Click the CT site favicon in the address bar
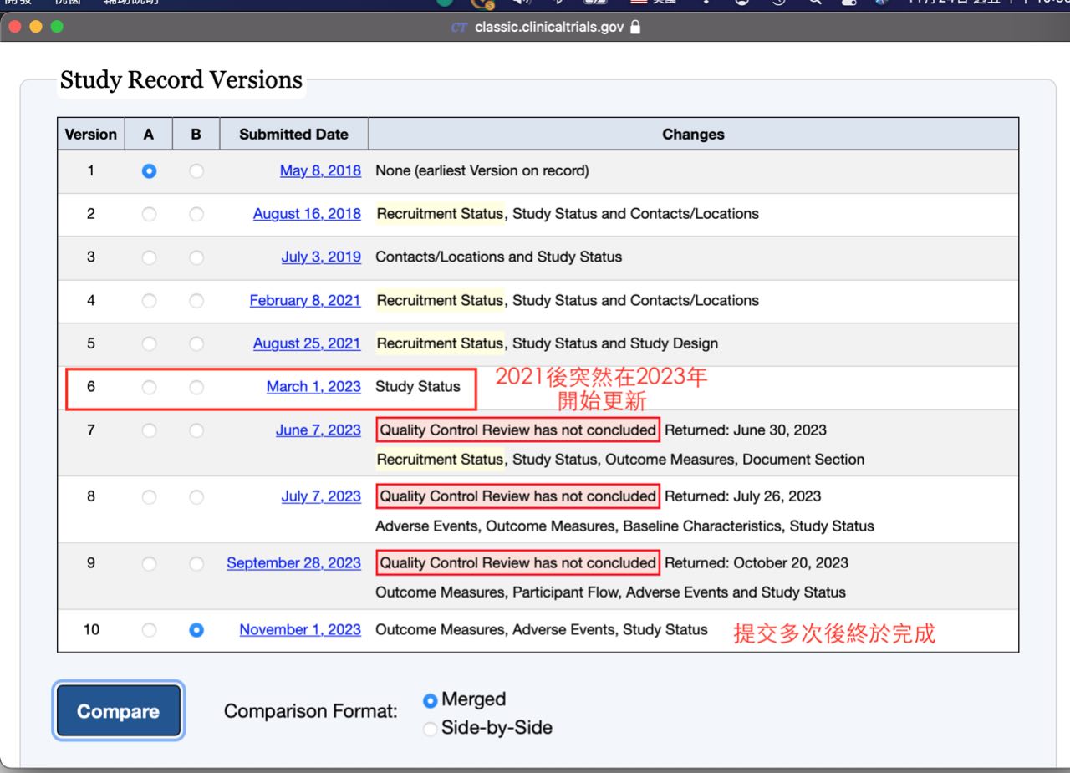The width and height of the screenshot is (1070, 773). pyautogui.click(x=459, y=27)
